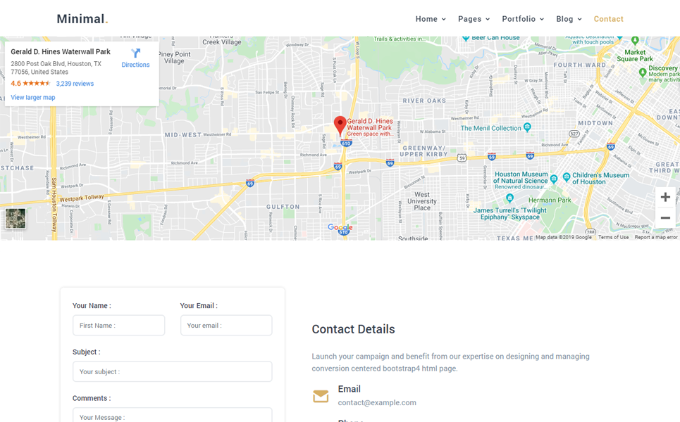Click the Email envelope icon
The image size is (680, 422).
(x=321, y=396)
